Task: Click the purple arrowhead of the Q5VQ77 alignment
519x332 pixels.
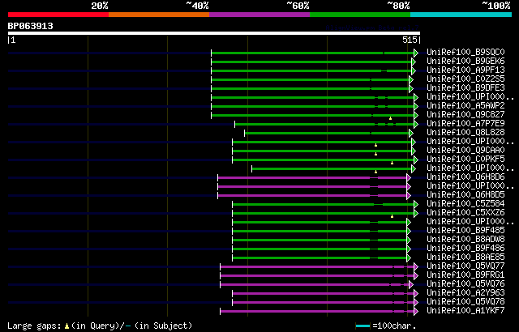Action: point(416,267)
